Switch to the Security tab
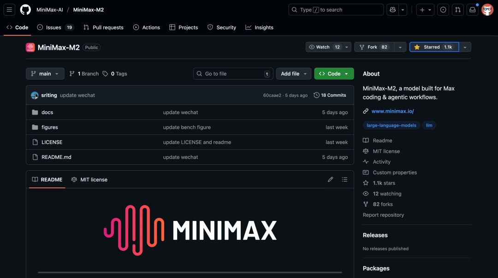 pos(222,28)
